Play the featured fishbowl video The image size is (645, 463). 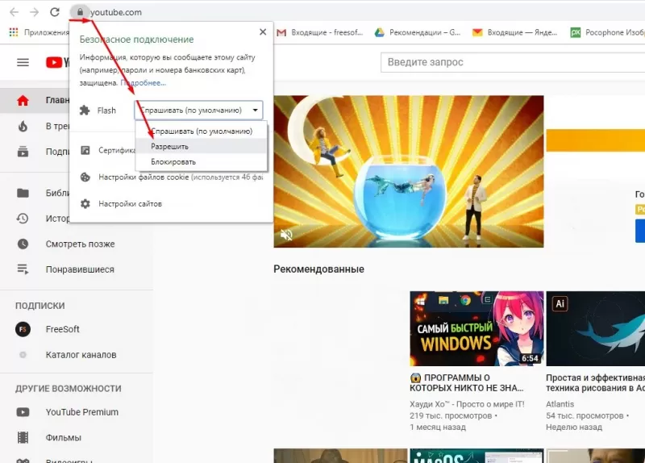(409, 172)
